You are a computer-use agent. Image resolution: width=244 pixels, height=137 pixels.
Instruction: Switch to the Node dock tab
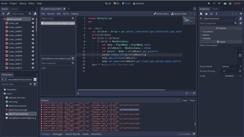(215, 9)
